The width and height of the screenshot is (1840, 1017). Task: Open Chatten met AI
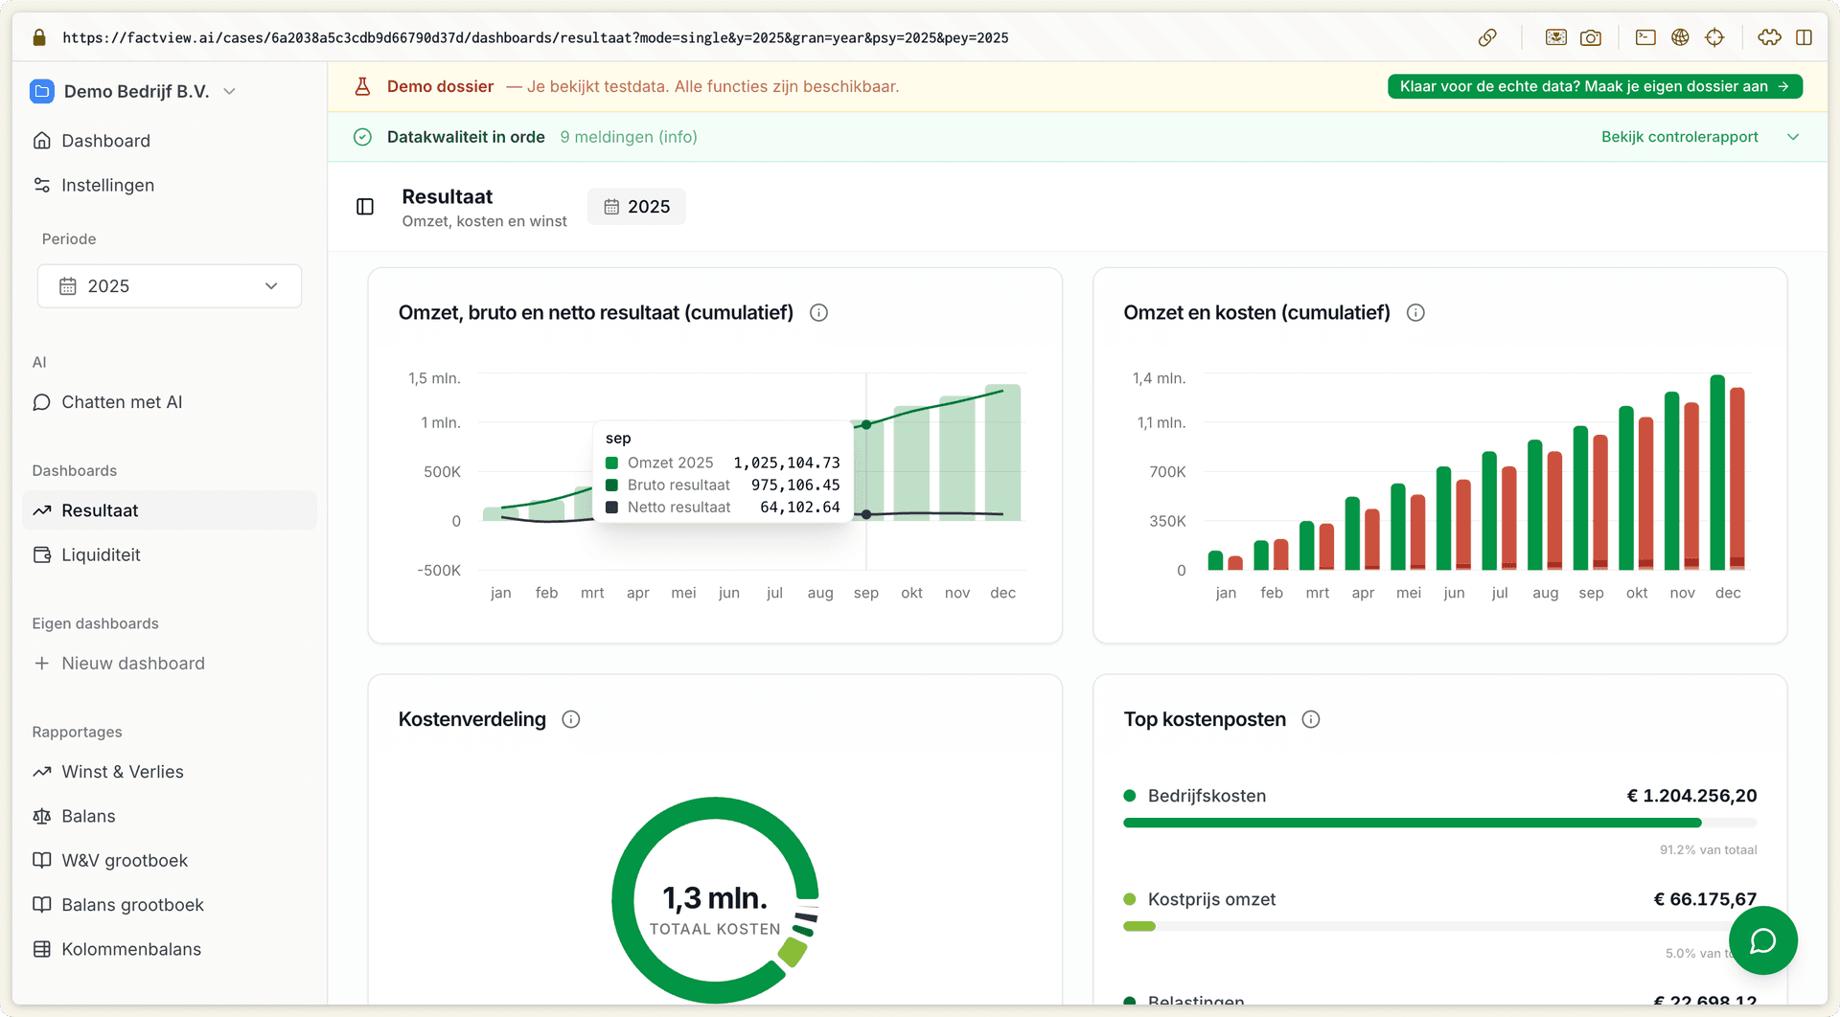point(170,402)
